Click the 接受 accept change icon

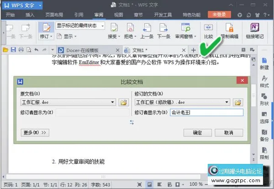pos(114,27)
